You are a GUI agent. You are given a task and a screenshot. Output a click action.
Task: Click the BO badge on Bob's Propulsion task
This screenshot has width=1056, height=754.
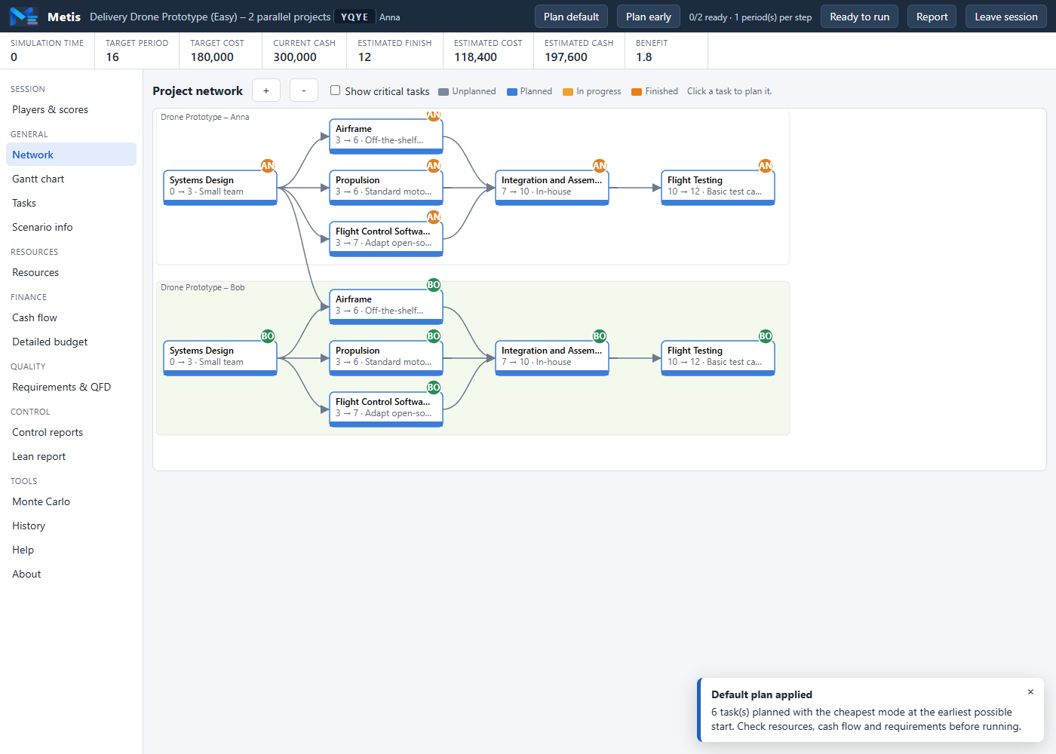434,336
